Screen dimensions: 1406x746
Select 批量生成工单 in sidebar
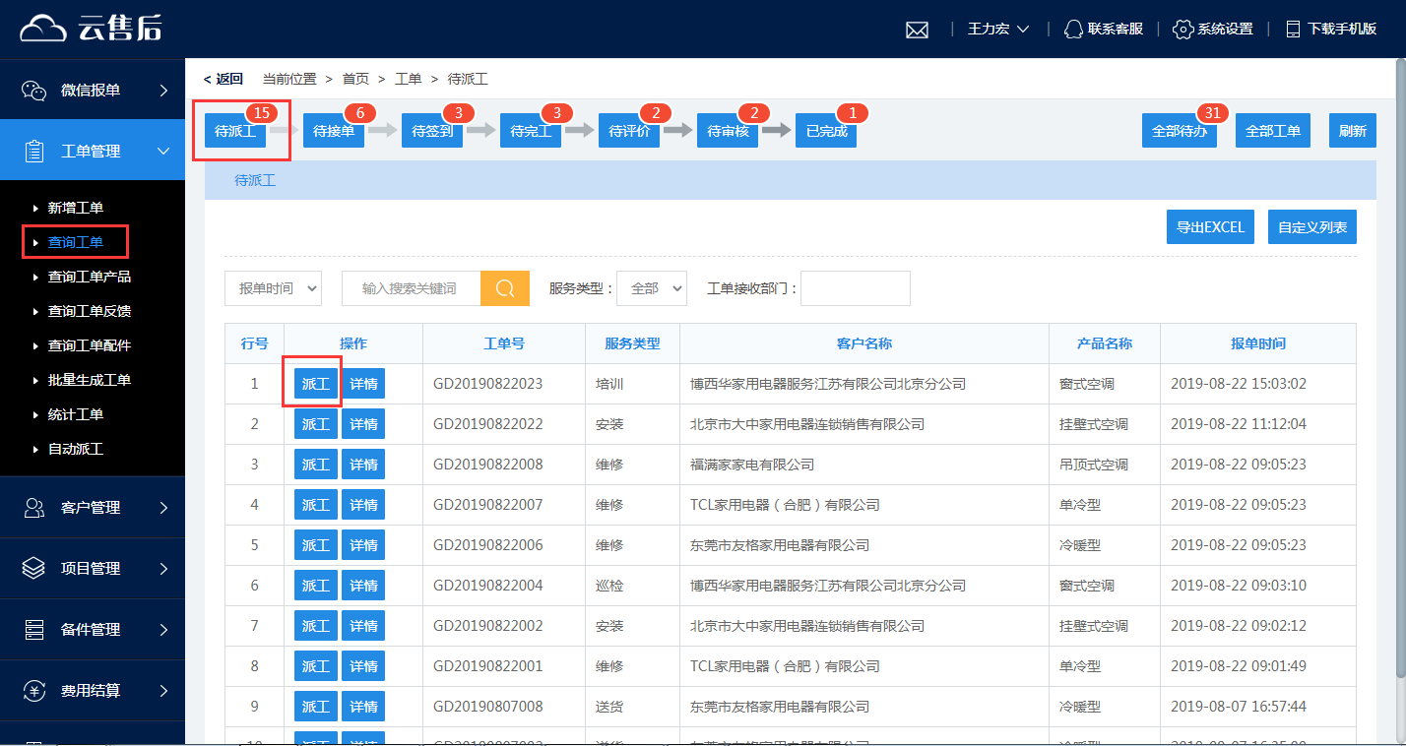tap(90, 380)
